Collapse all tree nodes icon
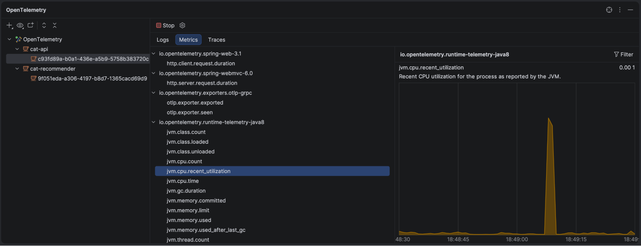This screenshot has width=641, height=246. (55, 25)
